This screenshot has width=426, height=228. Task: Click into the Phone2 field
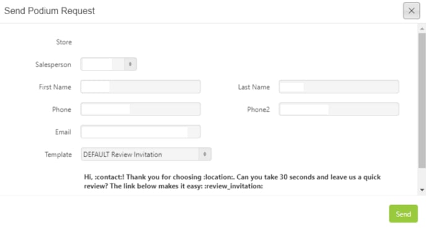pos(339,109)
